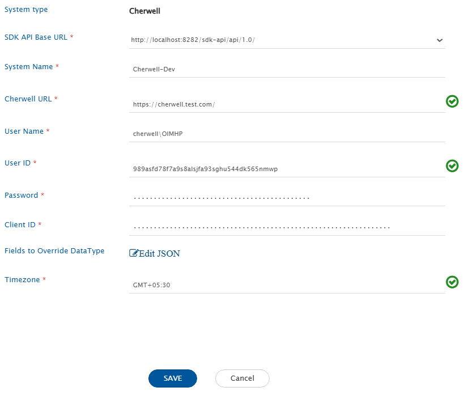Screen dimensions: 469x400
Task: Click the localhost SDK API Base URL value
Action: (x=193, y=40)
